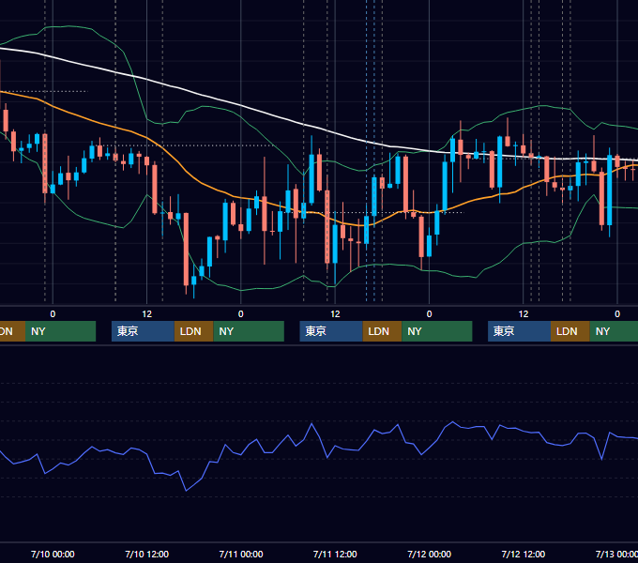Screen dimensions: 638x563
Task: Click the hour tick 12 above 7/10 12:00
Action: (147, 314)
